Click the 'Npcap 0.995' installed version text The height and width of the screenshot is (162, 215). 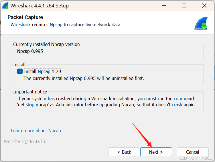click(30, 51)
